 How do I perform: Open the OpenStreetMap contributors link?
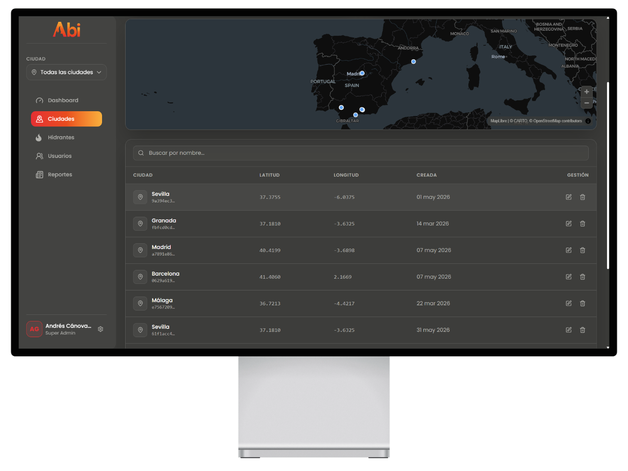click(556, 121)
